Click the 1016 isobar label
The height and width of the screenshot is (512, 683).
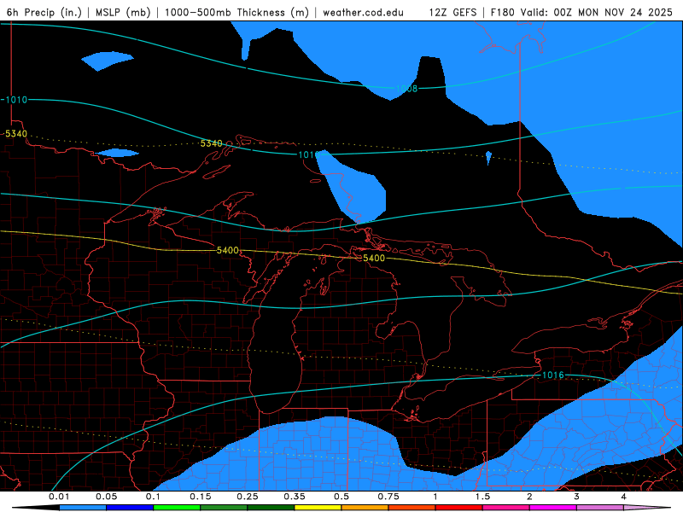[x=553, y=375]
